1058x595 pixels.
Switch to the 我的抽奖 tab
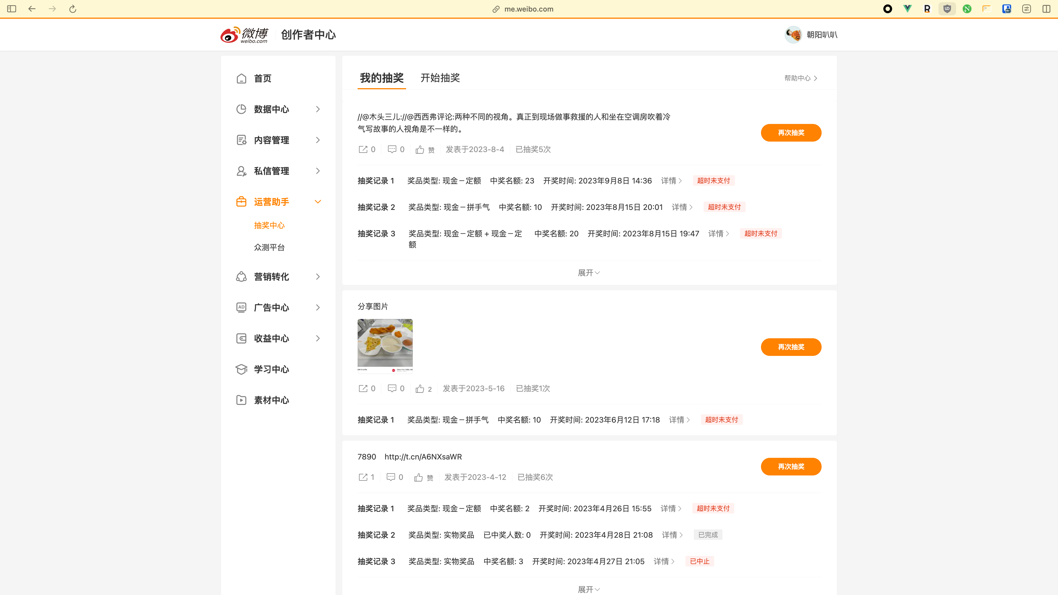point(382,78)
